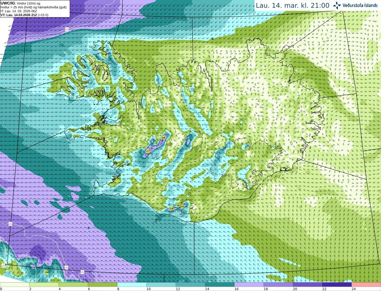This screenshot has width=381, height=291.
Task: Select the yellow 28 gust marker
Action: click(172, 209)
